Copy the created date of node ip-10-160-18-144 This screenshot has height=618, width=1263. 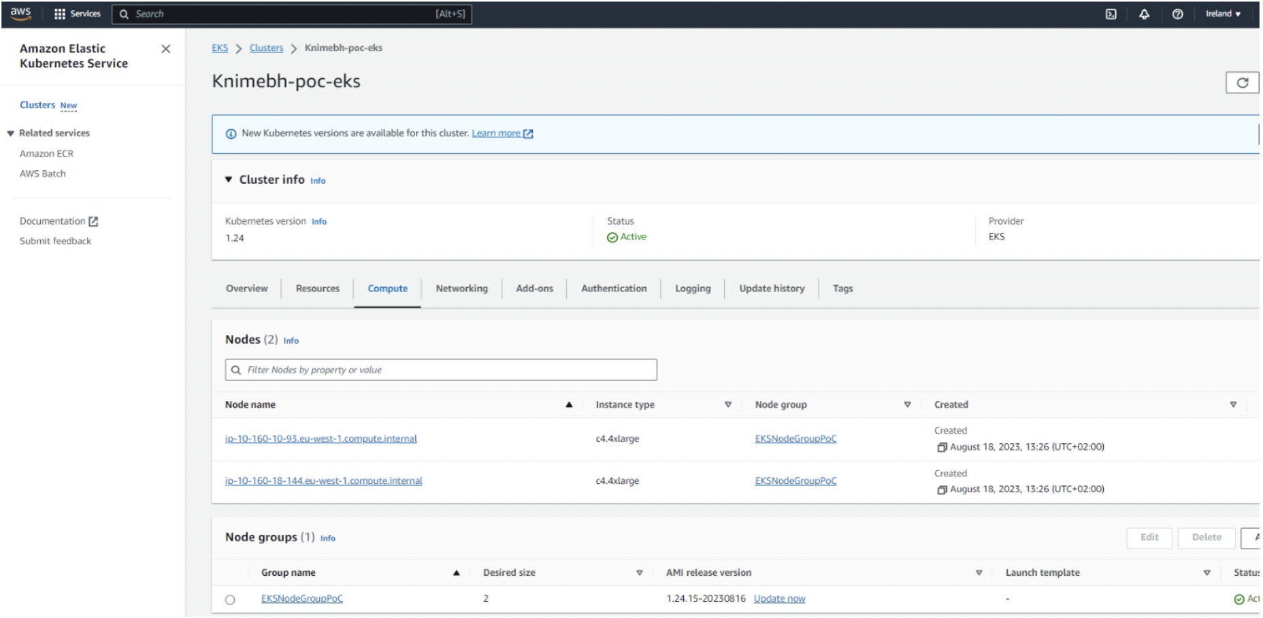pos(942,489)
